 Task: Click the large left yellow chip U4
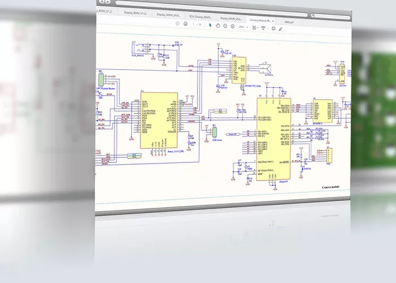[x=159, y=120]
